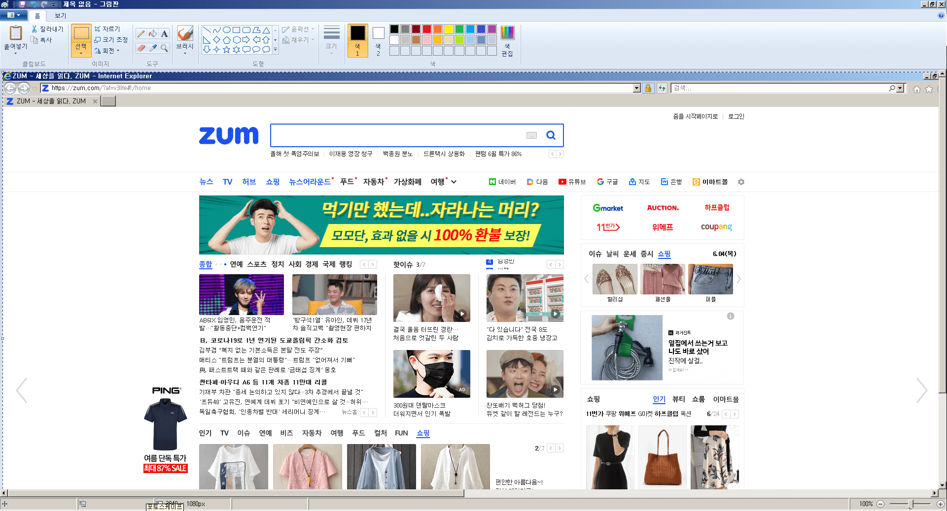Click the zum settings gear icon
947x511 pixels.
(x=741, y=182)
